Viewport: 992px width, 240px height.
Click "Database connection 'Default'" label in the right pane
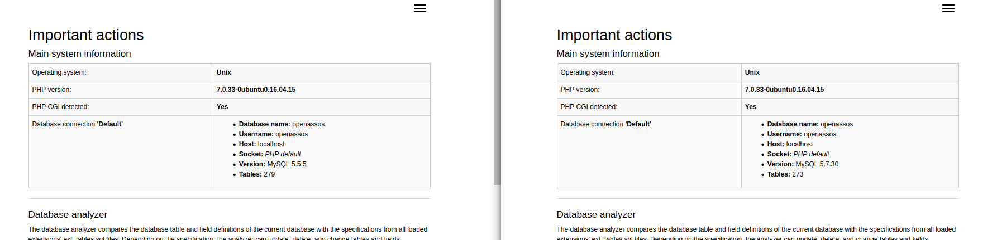coord(605,124)
